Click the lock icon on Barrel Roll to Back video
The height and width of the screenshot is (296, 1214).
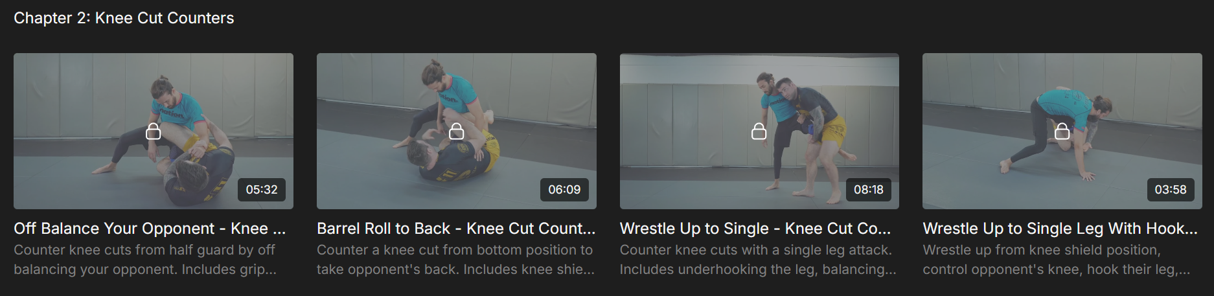point(457,131)
